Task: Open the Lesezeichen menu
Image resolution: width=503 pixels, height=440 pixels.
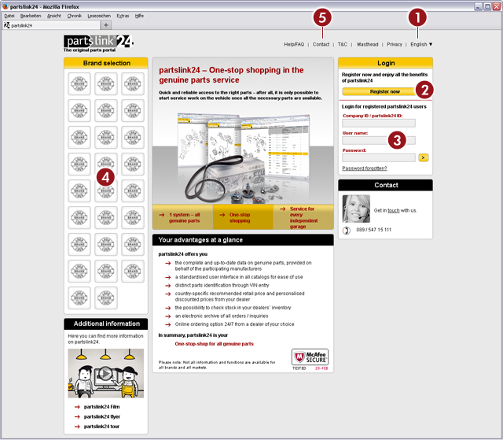Action: (98, 16)
